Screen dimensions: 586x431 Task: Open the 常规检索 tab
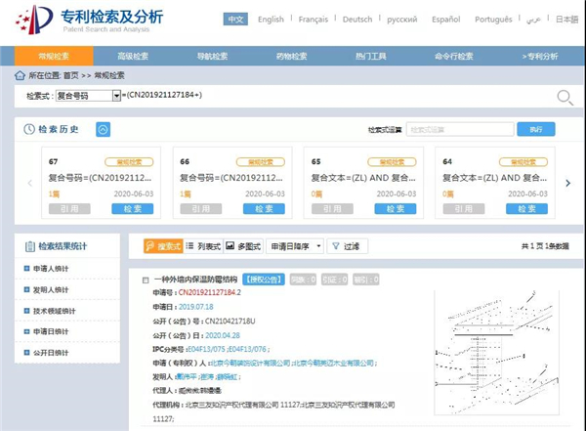pos(54,56)
